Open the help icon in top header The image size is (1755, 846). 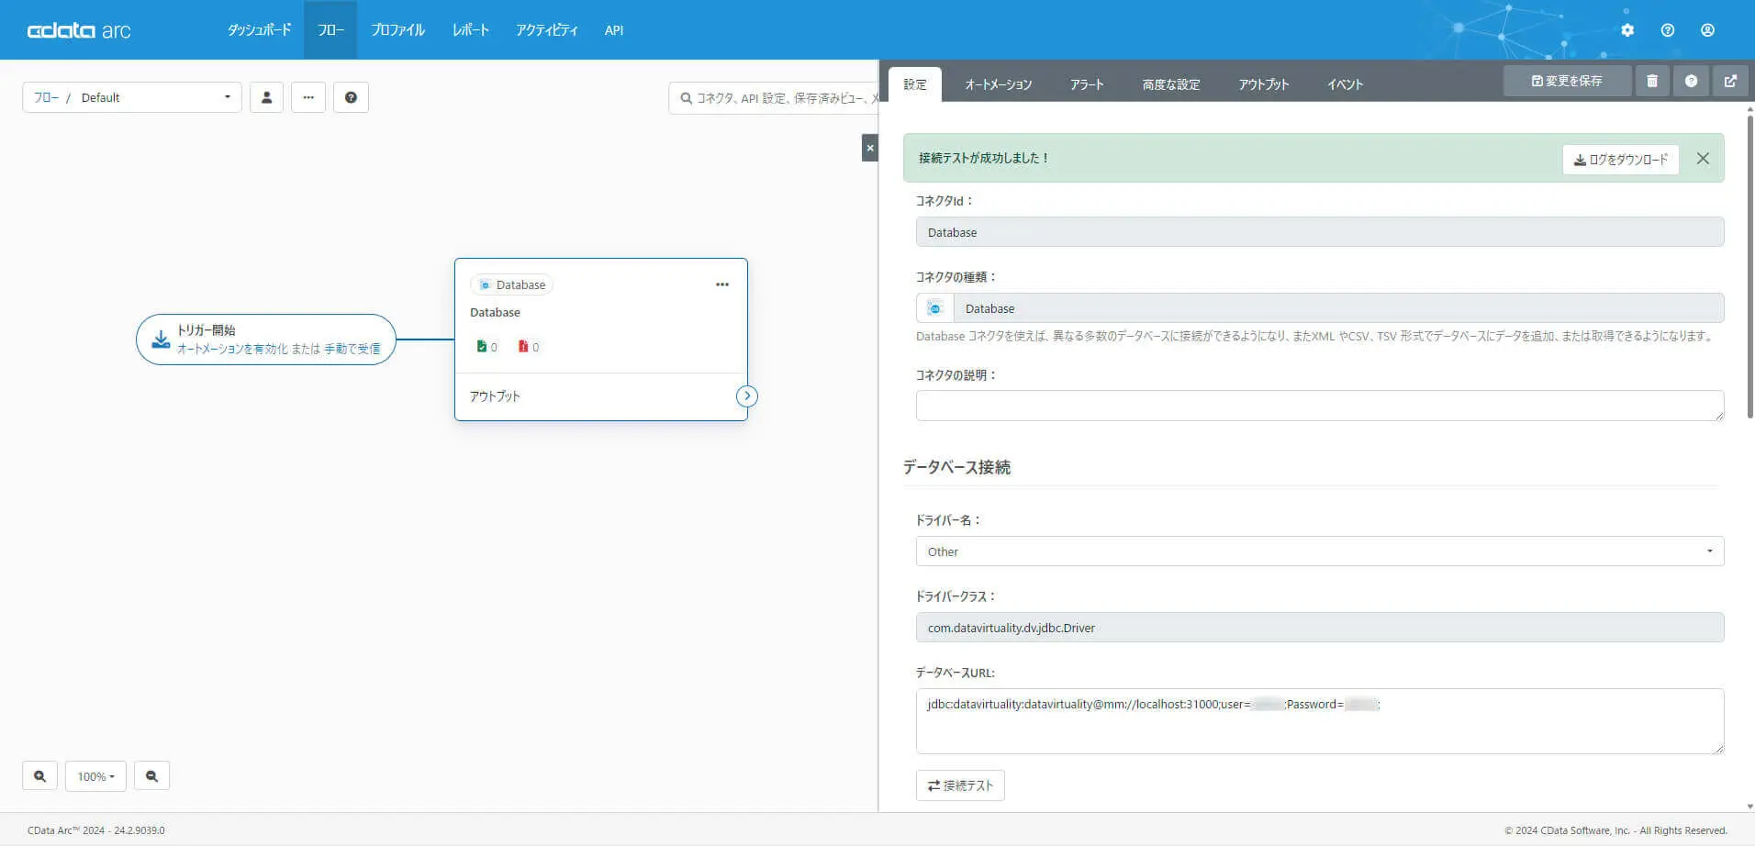1668,30
